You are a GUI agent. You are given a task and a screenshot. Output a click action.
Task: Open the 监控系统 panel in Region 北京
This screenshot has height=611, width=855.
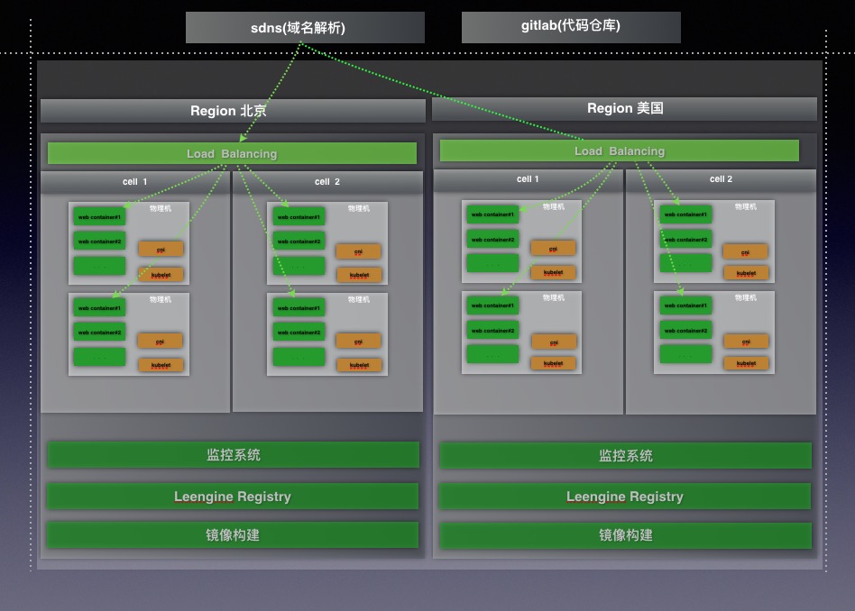233,455
